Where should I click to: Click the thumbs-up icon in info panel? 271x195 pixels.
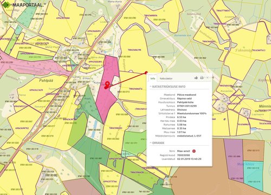point(196,78)
